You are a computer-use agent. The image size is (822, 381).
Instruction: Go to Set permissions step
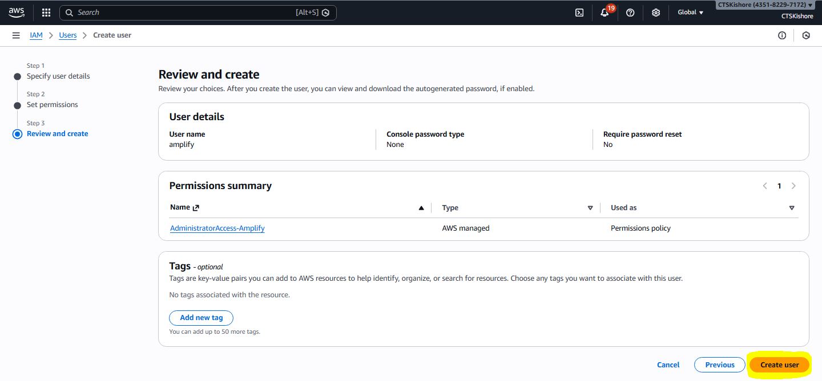53,105
